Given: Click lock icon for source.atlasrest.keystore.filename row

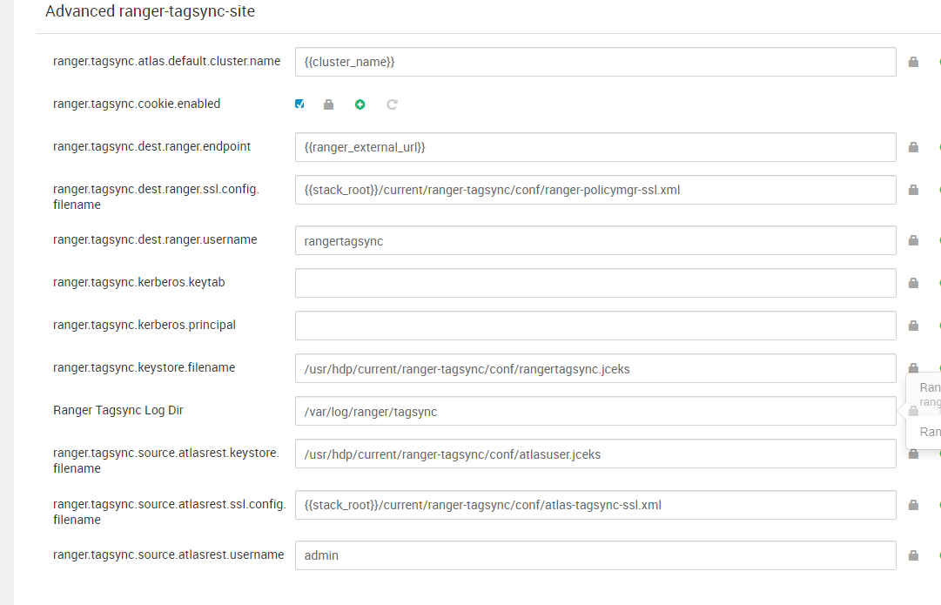Looking at the screenshot, I should 913,454.
